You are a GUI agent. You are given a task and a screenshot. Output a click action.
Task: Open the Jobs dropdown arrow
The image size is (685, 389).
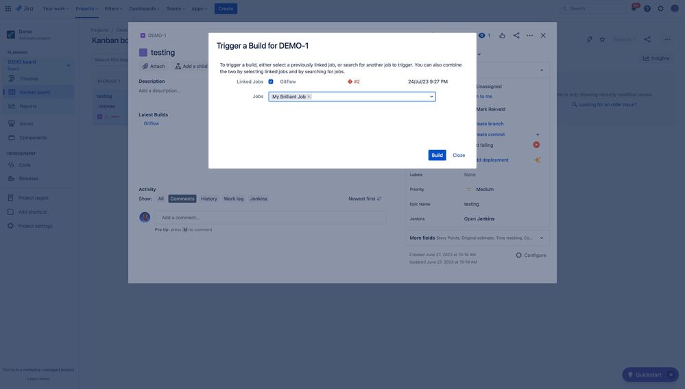[431, 97]
